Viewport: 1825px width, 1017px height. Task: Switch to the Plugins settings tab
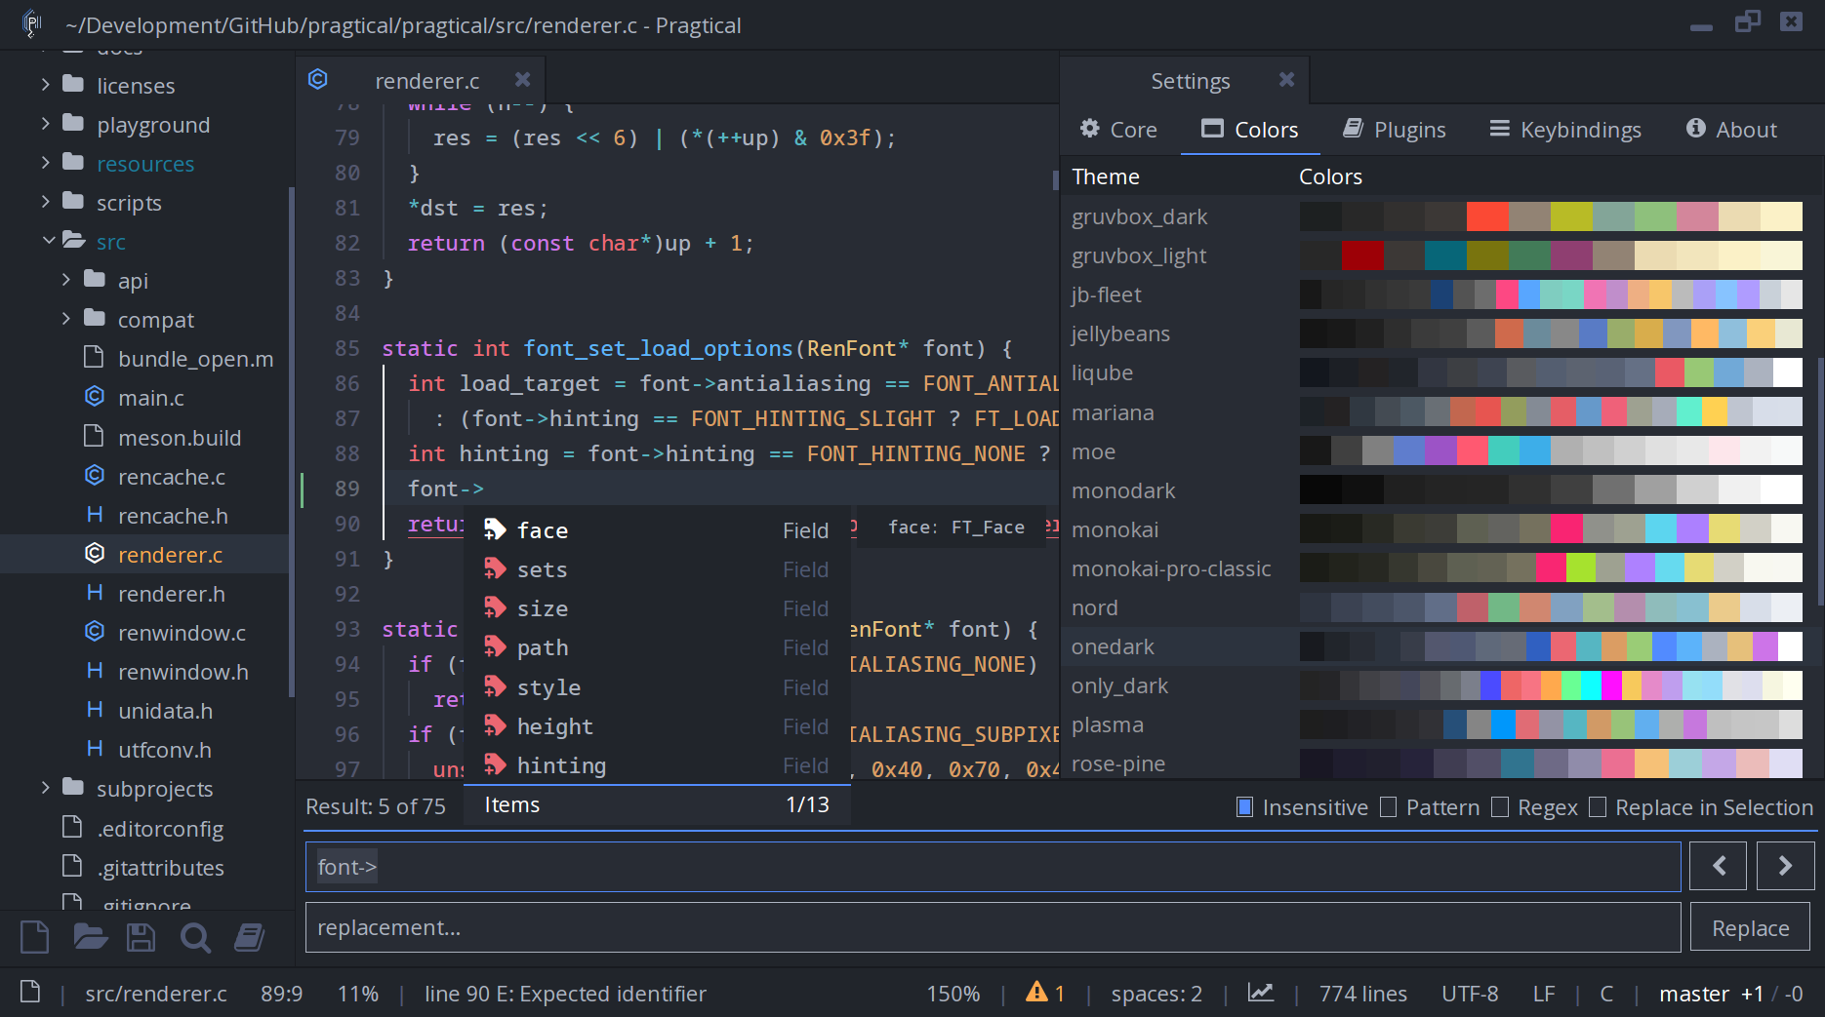1395,130
